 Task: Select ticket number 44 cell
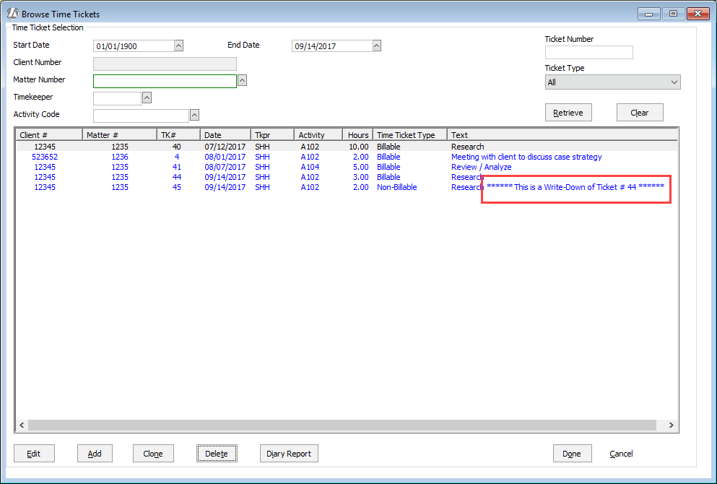(x=176, y=177)
